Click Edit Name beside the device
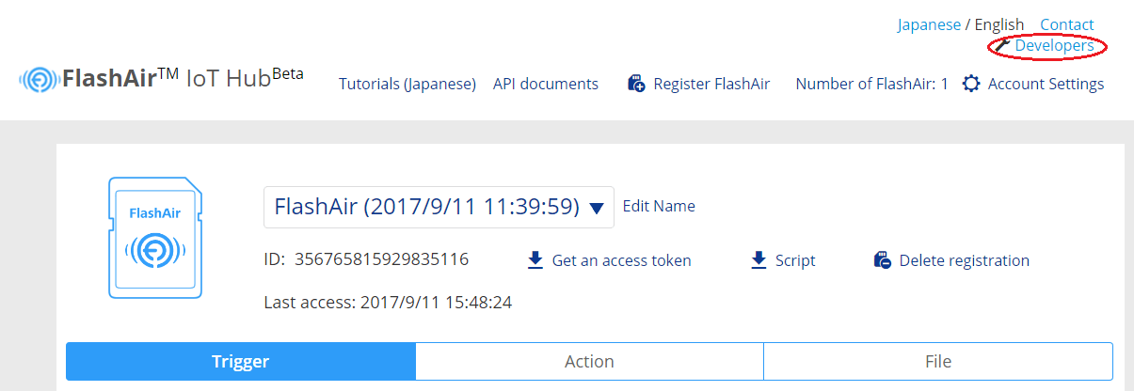 (x=659, y=206)
